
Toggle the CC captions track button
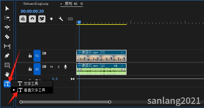coord(70,19)
